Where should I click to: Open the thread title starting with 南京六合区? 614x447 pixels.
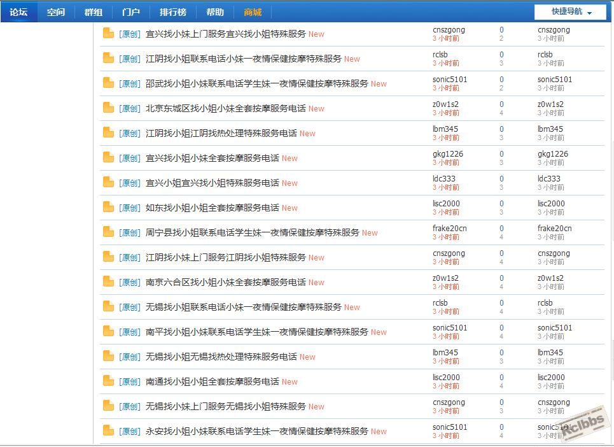tap(225, 283)
